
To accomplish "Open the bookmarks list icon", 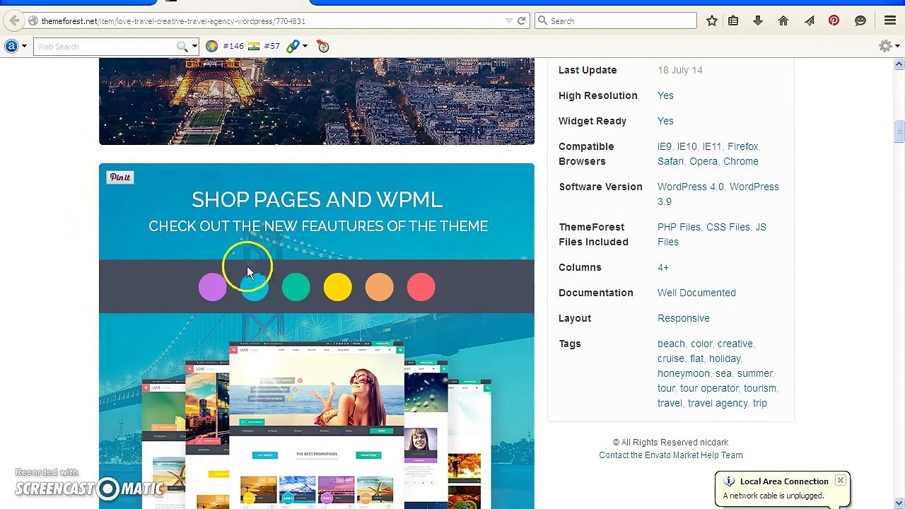I will coord(733,21).
